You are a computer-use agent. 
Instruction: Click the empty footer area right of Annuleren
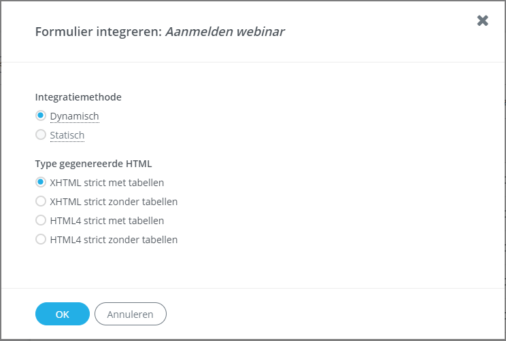pos(334,314)
